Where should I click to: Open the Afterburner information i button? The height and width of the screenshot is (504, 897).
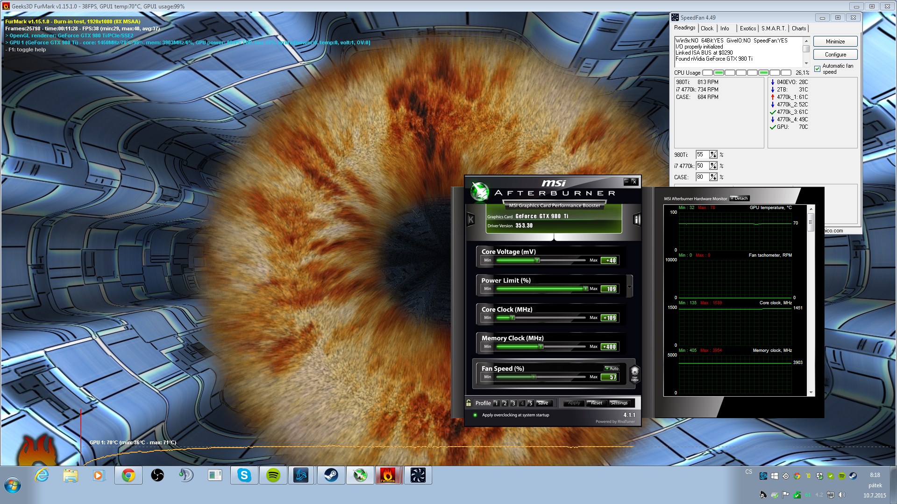[x=637, y=219]
